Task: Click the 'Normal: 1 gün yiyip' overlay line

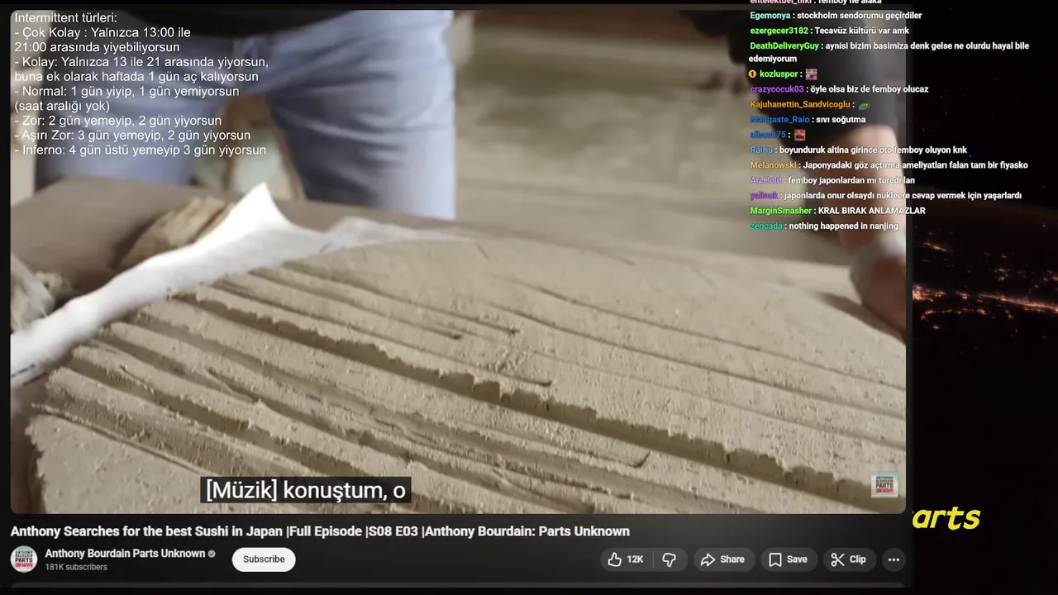Action: 126,91
